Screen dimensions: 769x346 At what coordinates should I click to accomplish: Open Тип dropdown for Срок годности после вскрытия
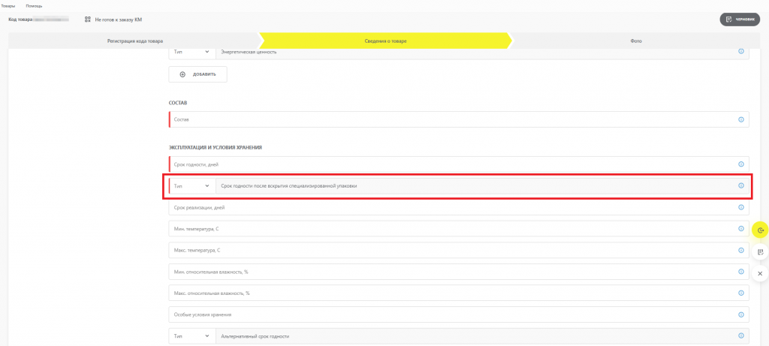tap(191, 186)
